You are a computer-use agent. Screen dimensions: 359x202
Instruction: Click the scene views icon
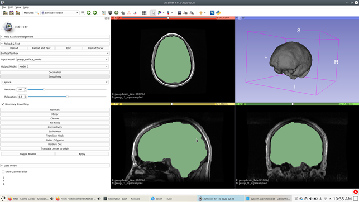pyautogui.click(x=185, y=13)
